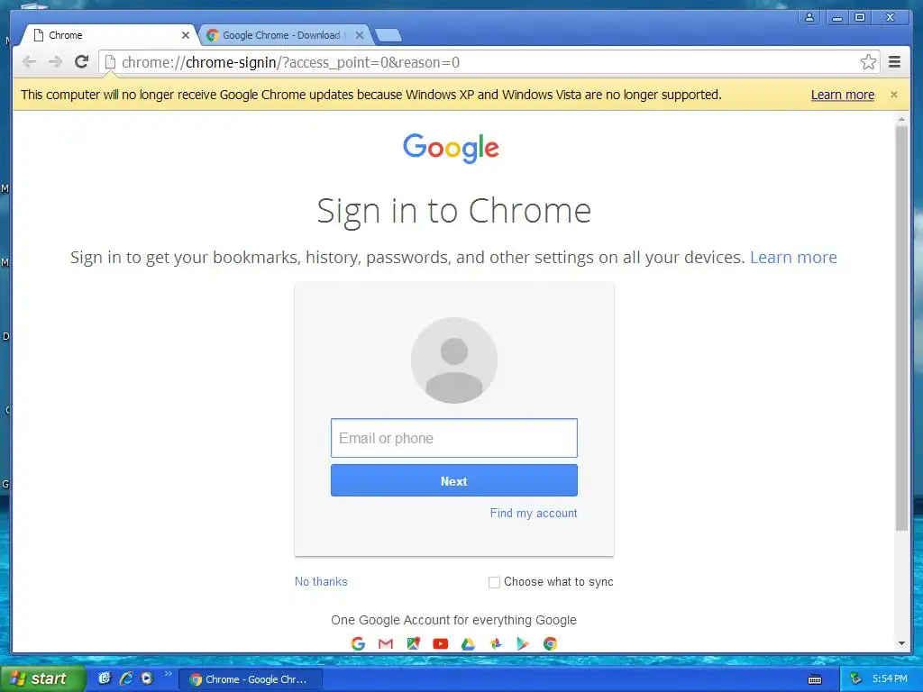This screenshot has height=692, width=923.
Task: Close the Google Chrome - Download tab
Action: (360, 35)
